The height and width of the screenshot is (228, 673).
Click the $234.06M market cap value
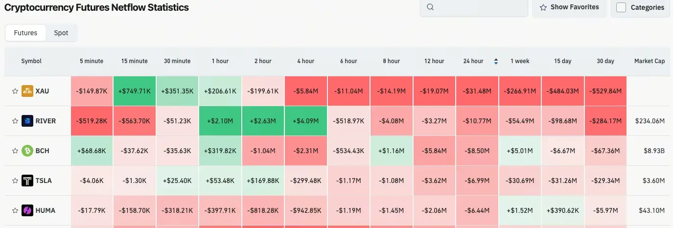(650, 121)
